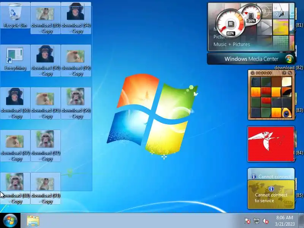Click the upper Cannot connect gadget
Image resolution: width=304 pixels, height=228 pixels.
[x=271, y=174]
